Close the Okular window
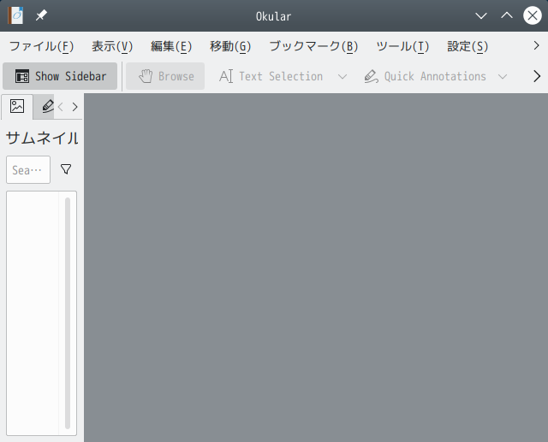Screen dimensions: 548x442 pyautogui.click(x=533, y=15)
